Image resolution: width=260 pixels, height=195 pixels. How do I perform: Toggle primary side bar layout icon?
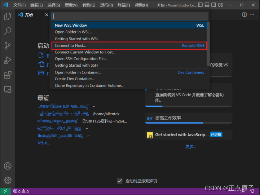(200, 5)
